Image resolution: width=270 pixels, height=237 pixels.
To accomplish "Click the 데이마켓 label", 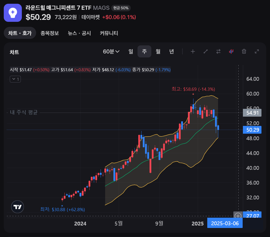I will tap(91, 17).
